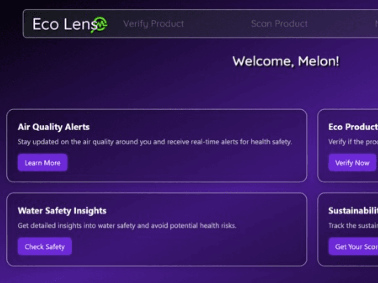Click the green magnifier logo icon

coord(100,24)
